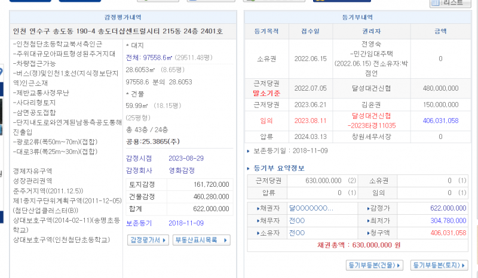Image resolution: width=478 pixels, height=278 pixels.
Task: Open the 부동산표시목록 property list
Action: click(x=201, y=240)
